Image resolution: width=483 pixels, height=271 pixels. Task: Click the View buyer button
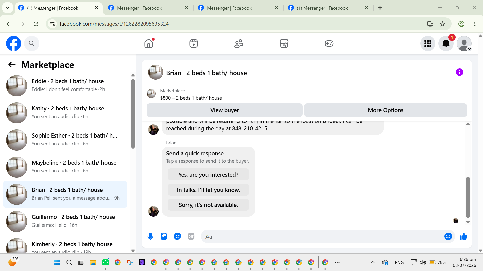pos(225,110)
